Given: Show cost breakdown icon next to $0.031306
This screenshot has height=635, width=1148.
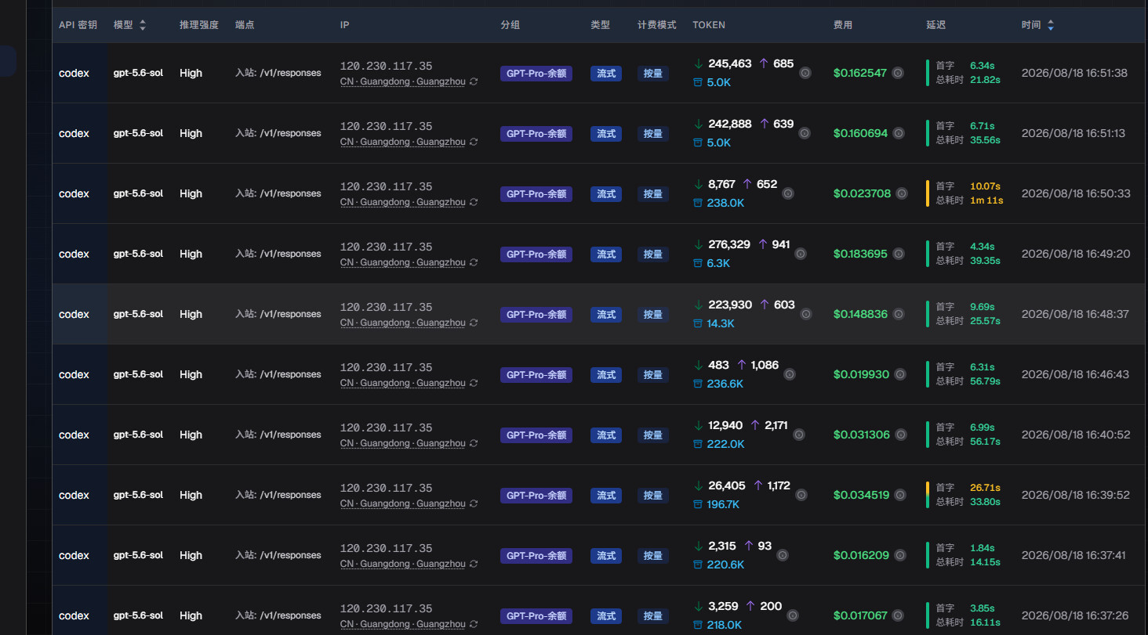Looking at the screenshot, I should [x=901, y=435].
